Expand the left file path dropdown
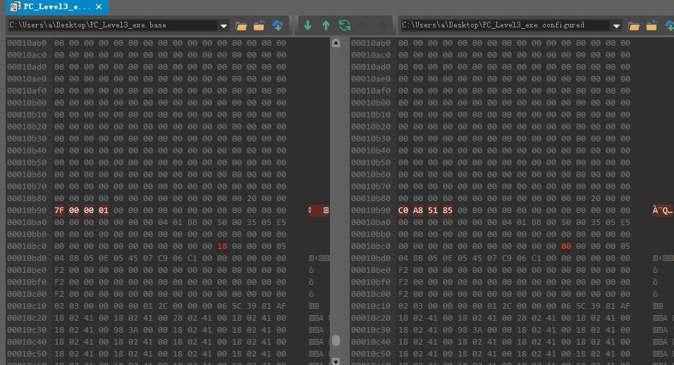Screen dimensions: 674x365 [x=224, y=26]
